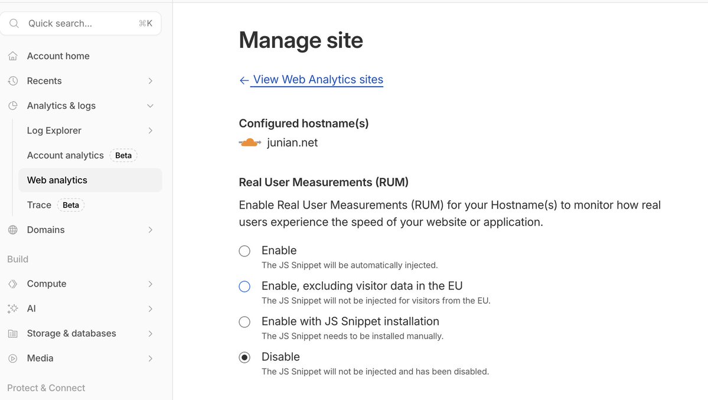The image size is (708, 400).
Task: Choose Enable, excluding visitor data in EU
Action: (x=244, y=287)
